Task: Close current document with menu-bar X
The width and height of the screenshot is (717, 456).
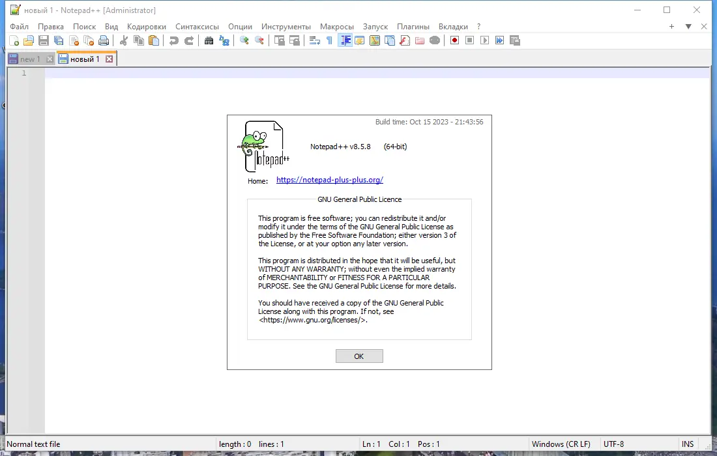Action: pyautogui.click(x=704, y=27)
